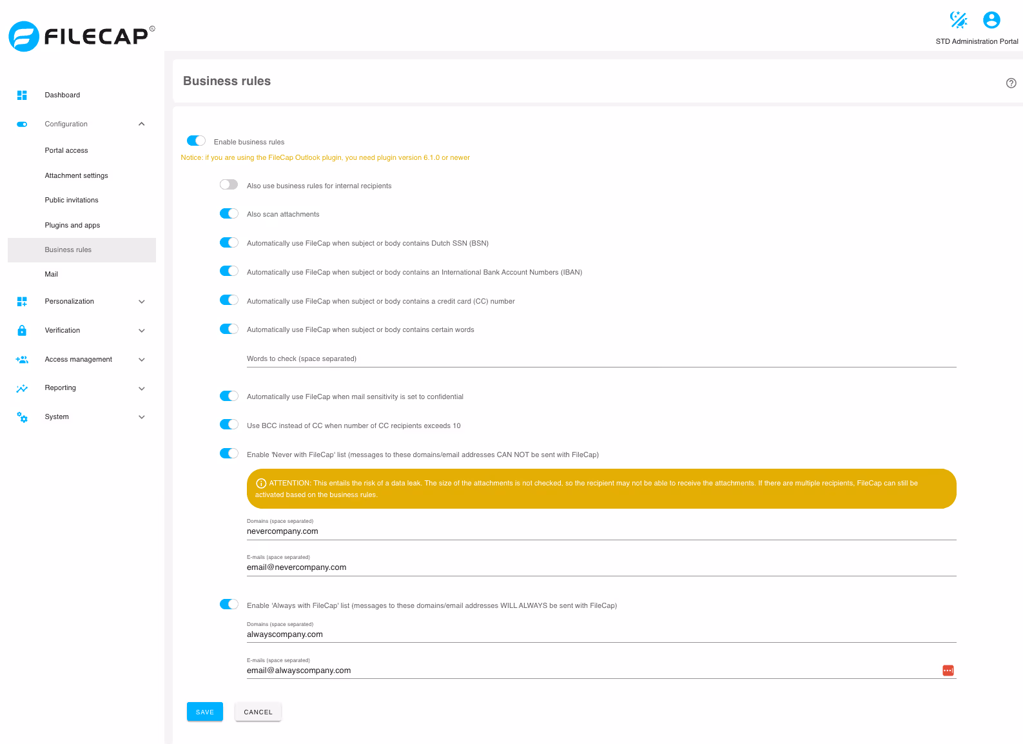The width and height of the screenshot is (1023, 744).
Task: Click the Dashboard grid icon
Action: [22, 95]
